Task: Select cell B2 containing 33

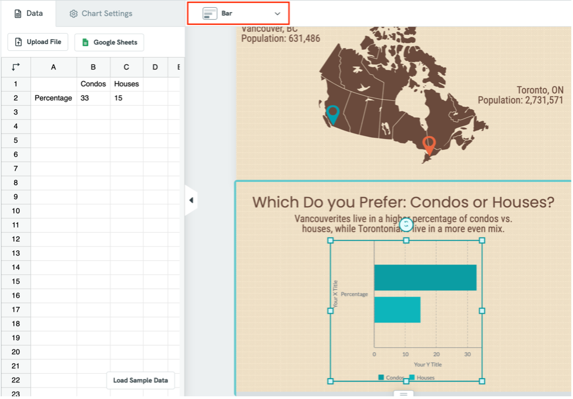Action: [x=93, y=98]
